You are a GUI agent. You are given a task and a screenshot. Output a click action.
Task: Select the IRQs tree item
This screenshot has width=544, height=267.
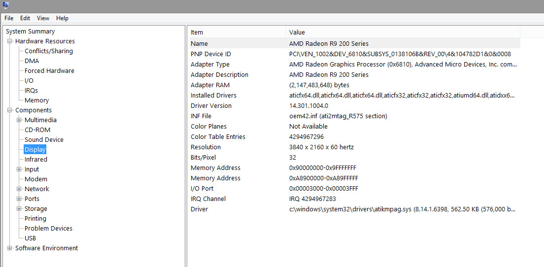pos(31,91)
